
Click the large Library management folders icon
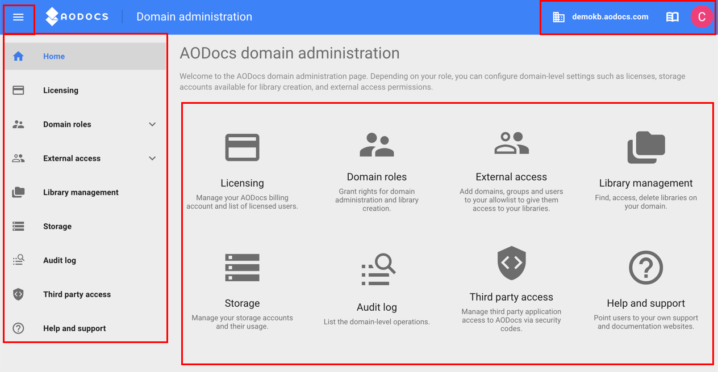[x=646, y=147]
